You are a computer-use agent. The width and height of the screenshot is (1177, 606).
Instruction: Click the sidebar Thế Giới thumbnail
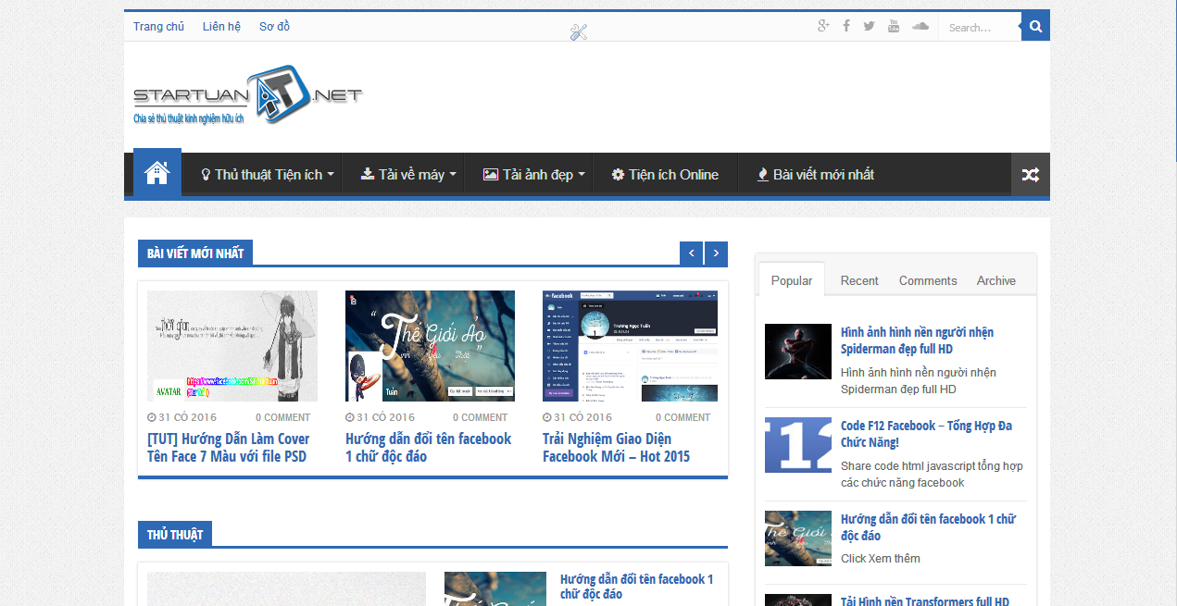[798, 538]
